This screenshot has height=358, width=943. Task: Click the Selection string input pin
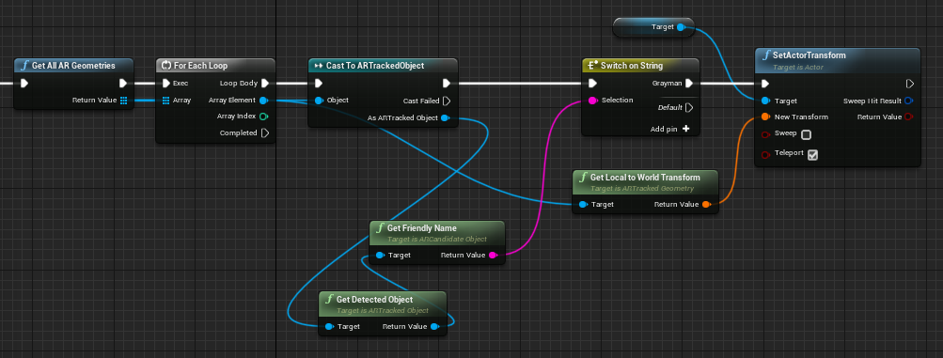tap(592, 101)
